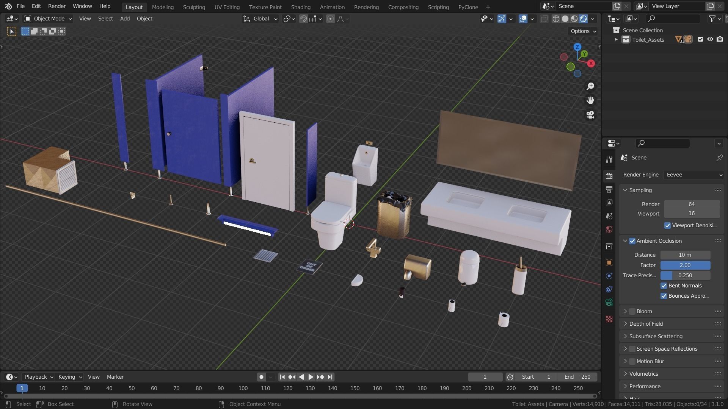728x409 pixels.
Task: Select material preview viewport shading
Action: pyautogui.click(x=574, y=19)
